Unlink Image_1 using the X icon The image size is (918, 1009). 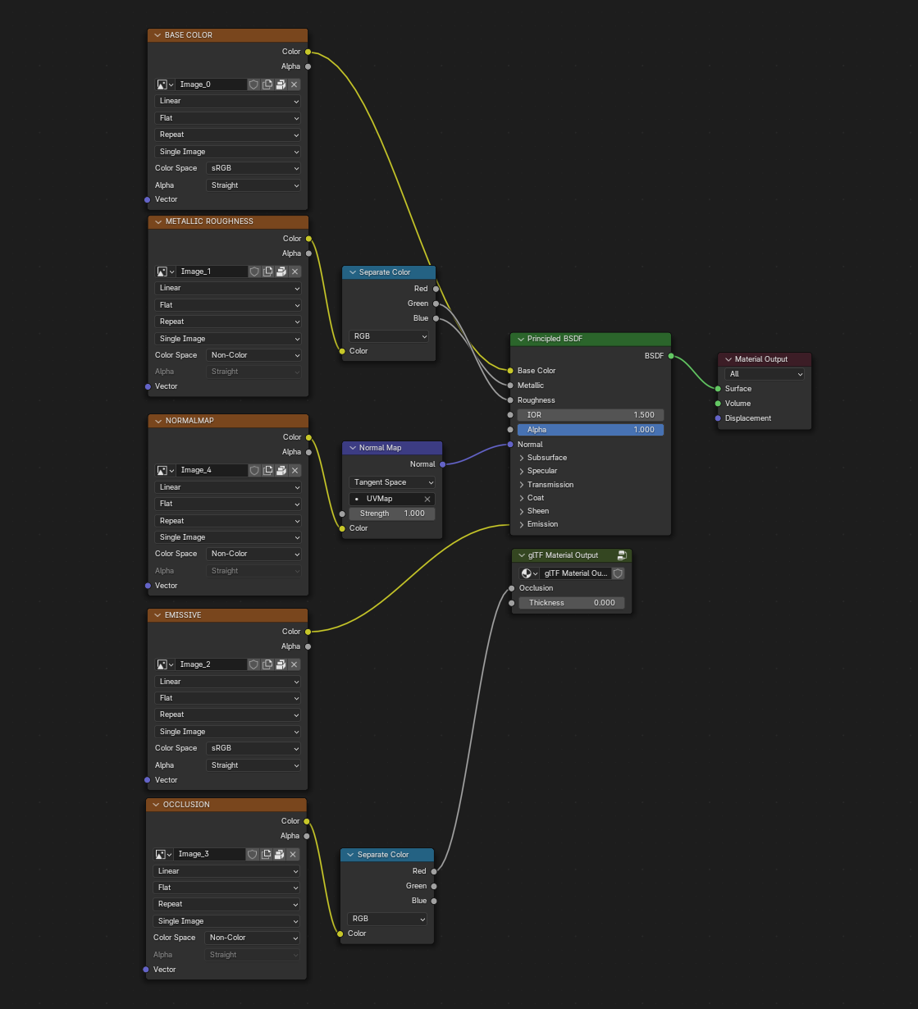coord(295,271)
